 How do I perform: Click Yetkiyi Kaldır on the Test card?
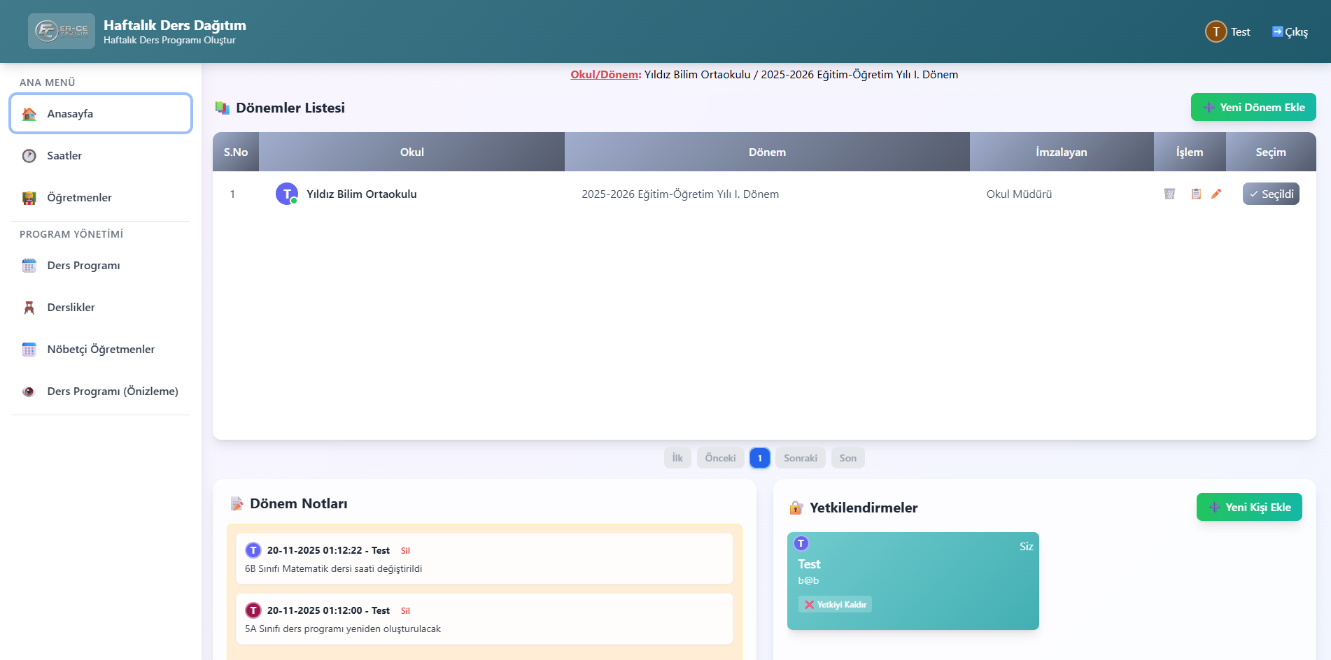click(x=835, y=605)
